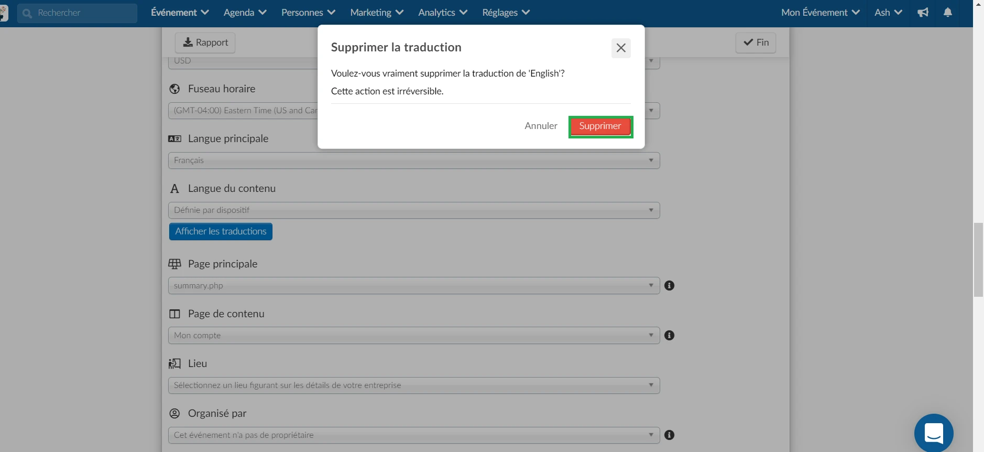The width and height of the screenshot is (984, 452).
Task: Click the Page de contenu layout icon
Action: coord(174,314)
